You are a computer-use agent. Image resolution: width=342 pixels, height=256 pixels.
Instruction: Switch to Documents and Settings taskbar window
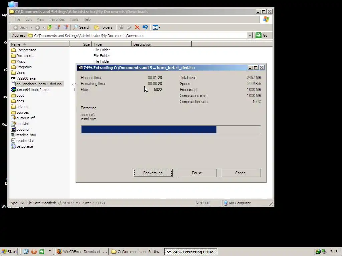[137, 252]
